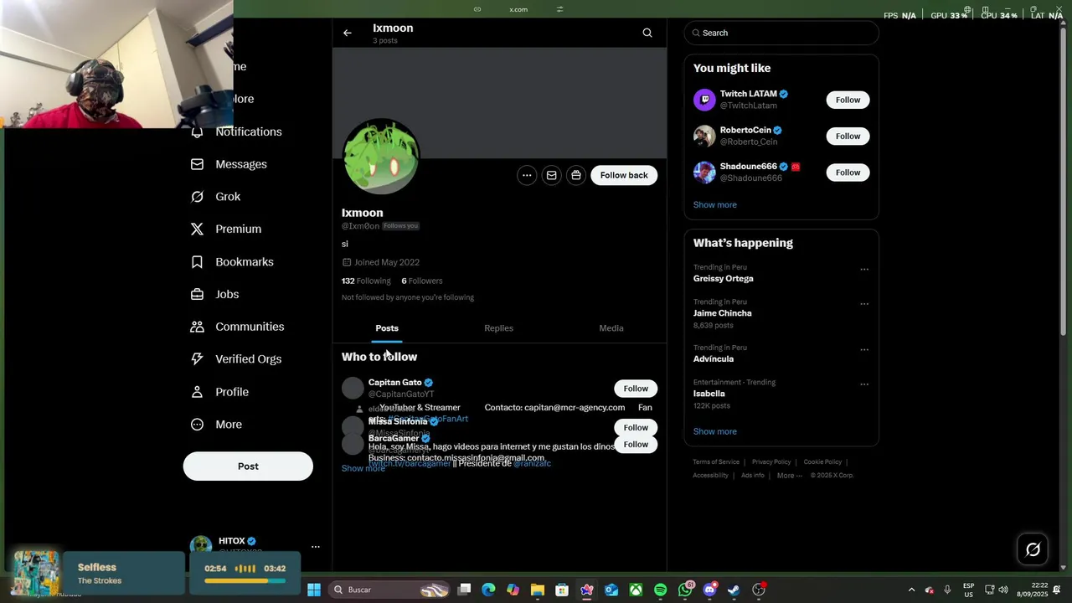Go to Profile in the sidebar
This screenshot has height=603, width=1072.
pos(219,392)
